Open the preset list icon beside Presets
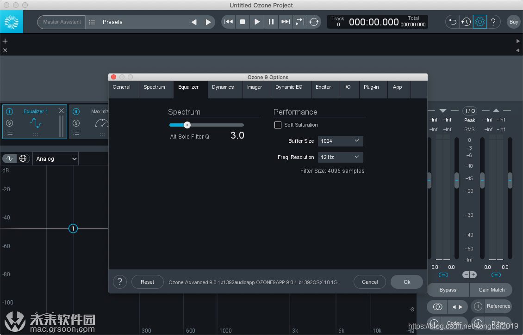523x335 pixels. coord(92,22)
